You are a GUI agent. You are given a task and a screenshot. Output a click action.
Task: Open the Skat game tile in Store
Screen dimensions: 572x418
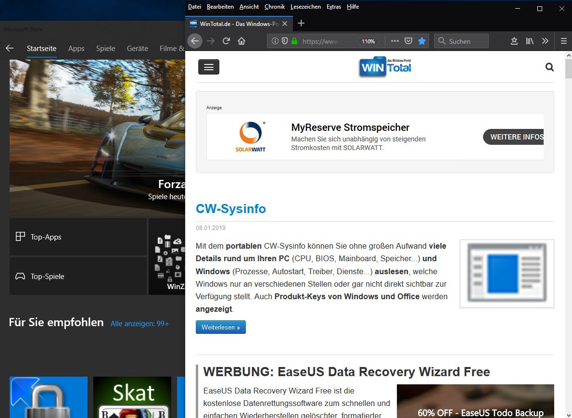132,397
